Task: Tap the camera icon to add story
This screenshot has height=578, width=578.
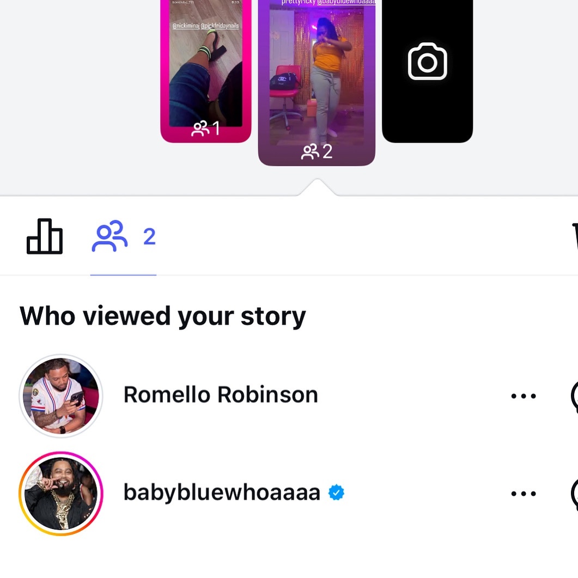Action: click(427, 62)
